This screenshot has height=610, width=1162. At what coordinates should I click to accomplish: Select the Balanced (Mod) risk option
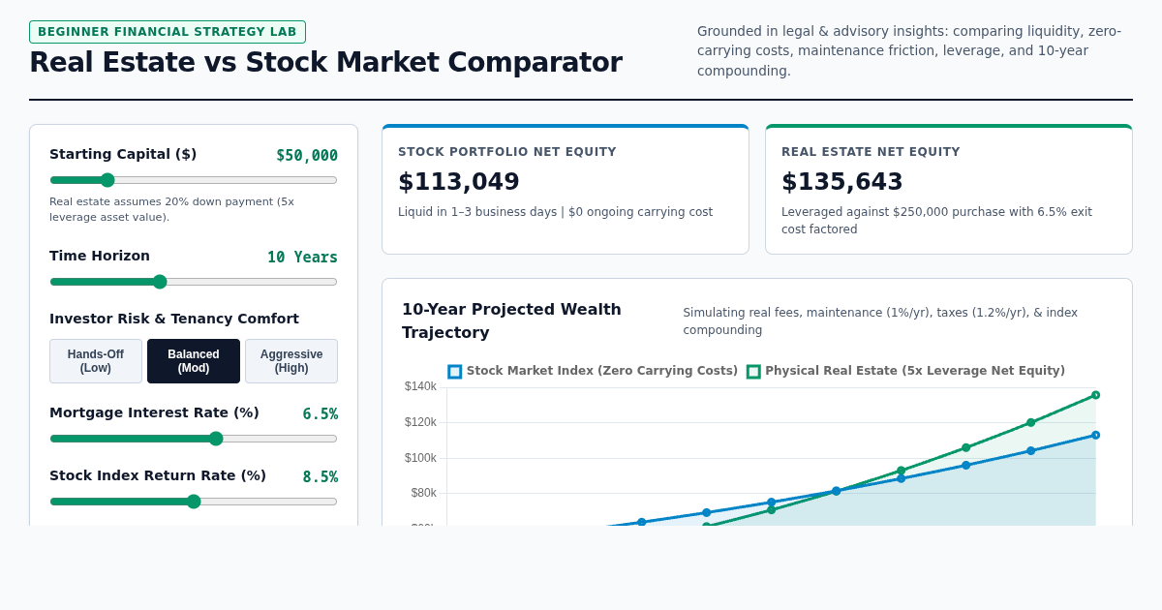[194, 361]
